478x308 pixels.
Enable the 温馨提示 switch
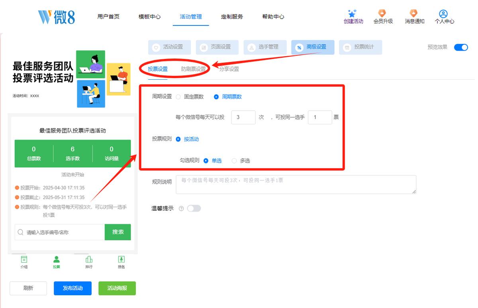[x=194, y=208]
